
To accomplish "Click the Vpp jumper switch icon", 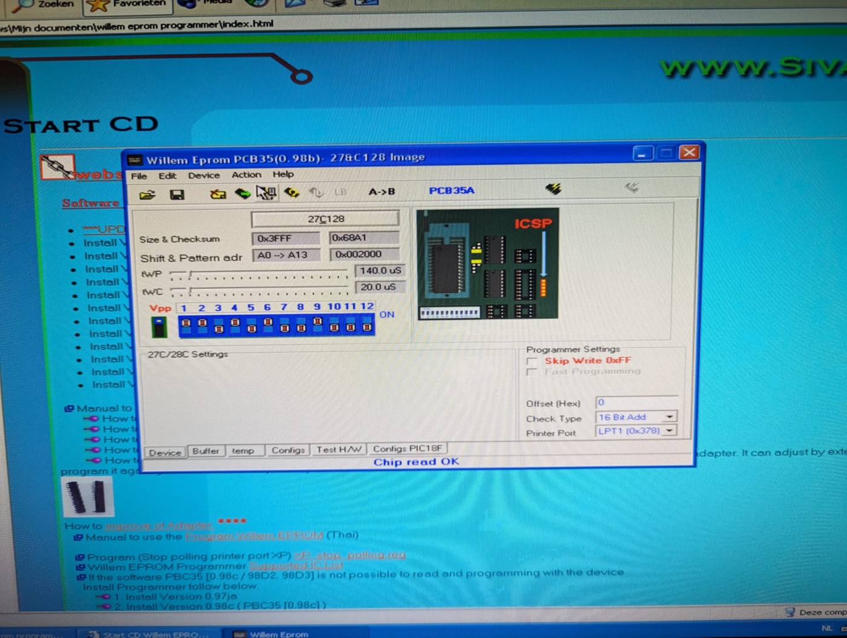I will pos(159,327).
